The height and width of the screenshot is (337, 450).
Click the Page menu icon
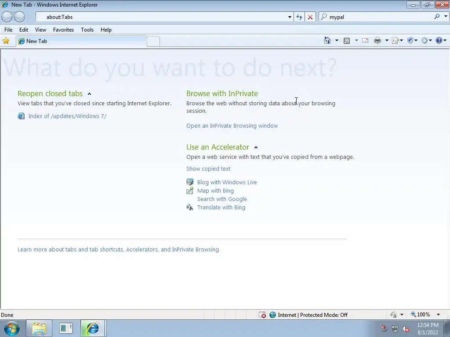pos(395,41)
